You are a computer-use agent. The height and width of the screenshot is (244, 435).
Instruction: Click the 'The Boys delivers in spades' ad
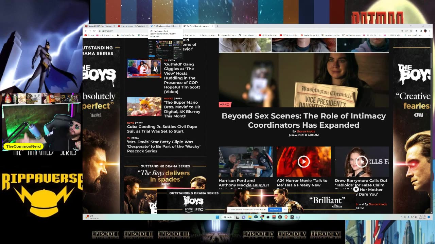click(165, 186)
